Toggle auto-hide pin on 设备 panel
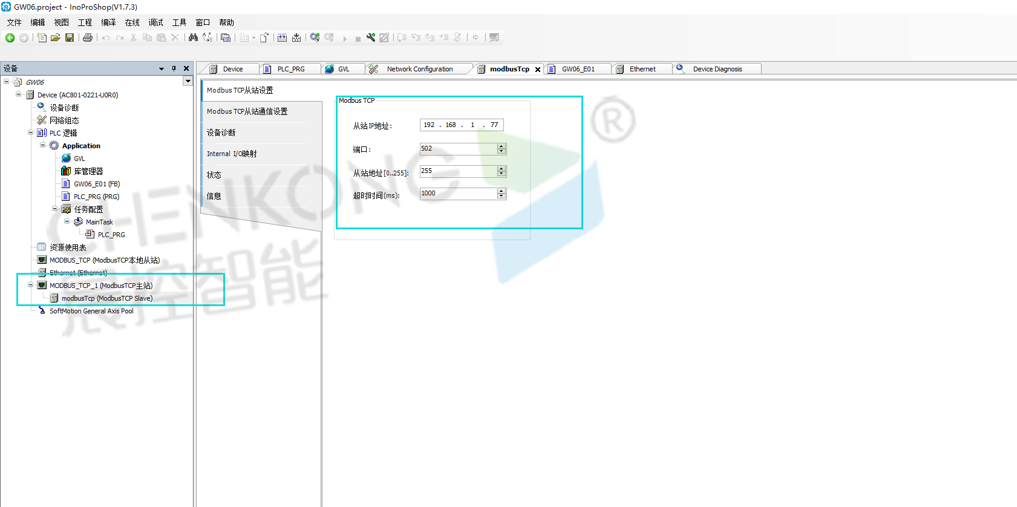 (x=174, y=68)
